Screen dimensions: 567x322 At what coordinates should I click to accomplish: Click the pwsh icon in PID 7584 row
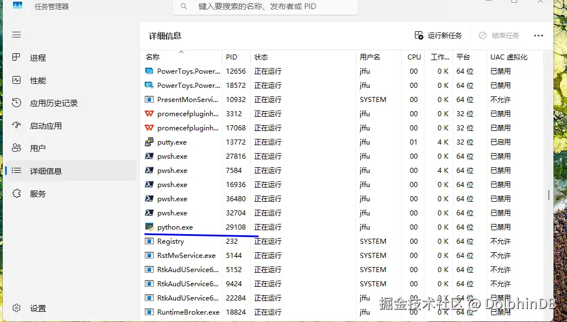[x=149, y=171]
